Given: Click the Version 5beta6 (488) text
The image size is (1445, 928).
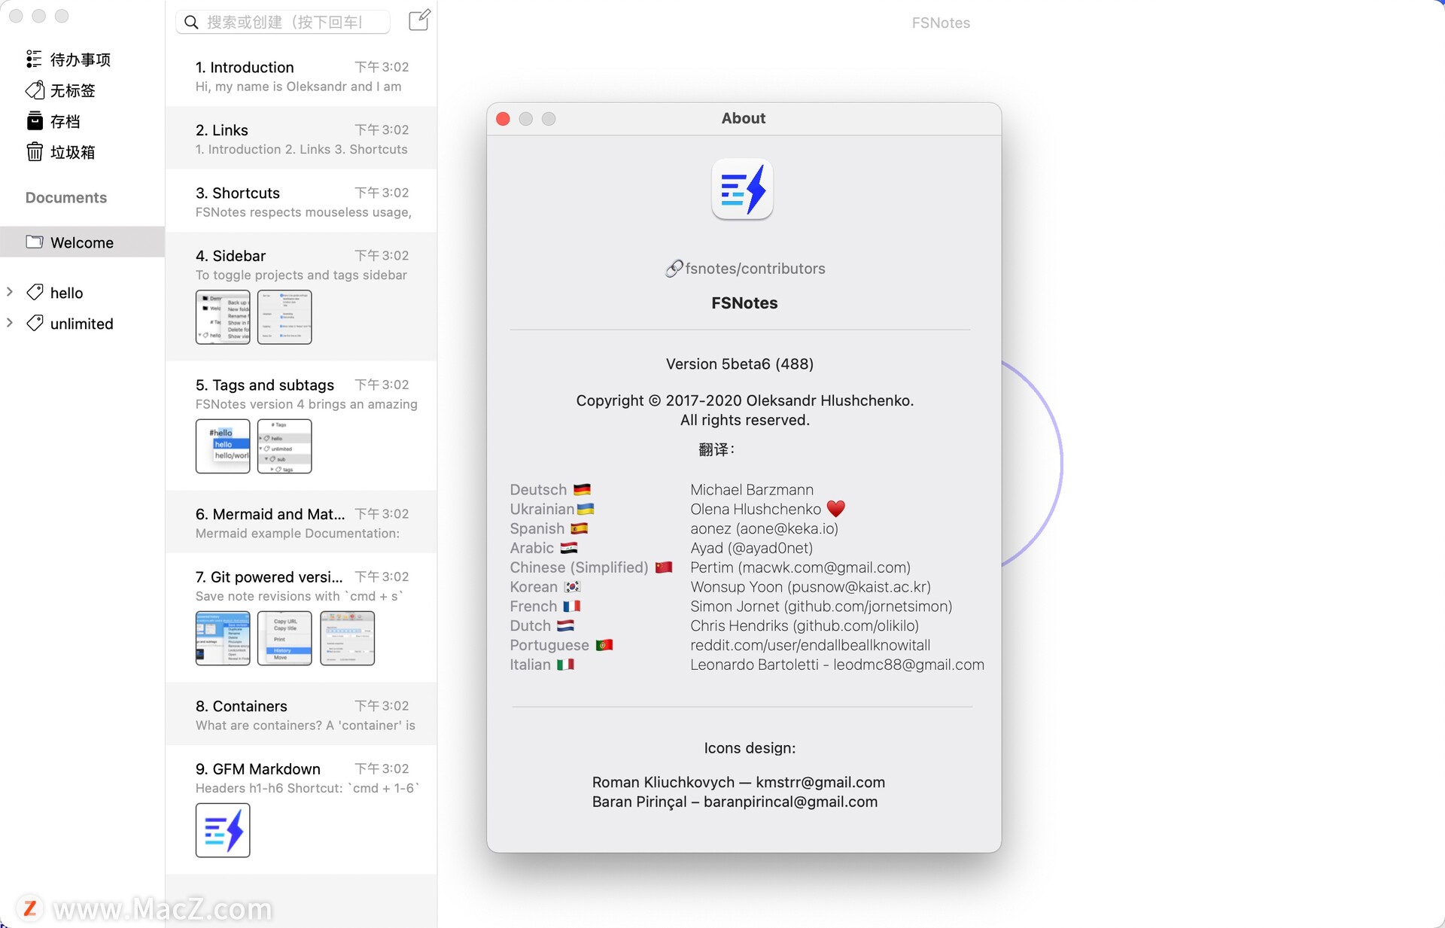Looking at the screenshot, I should coord(739,364).
